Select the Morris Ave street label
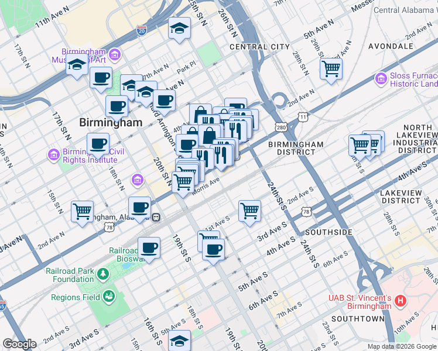The image size is (438, 351). point(206,187)
